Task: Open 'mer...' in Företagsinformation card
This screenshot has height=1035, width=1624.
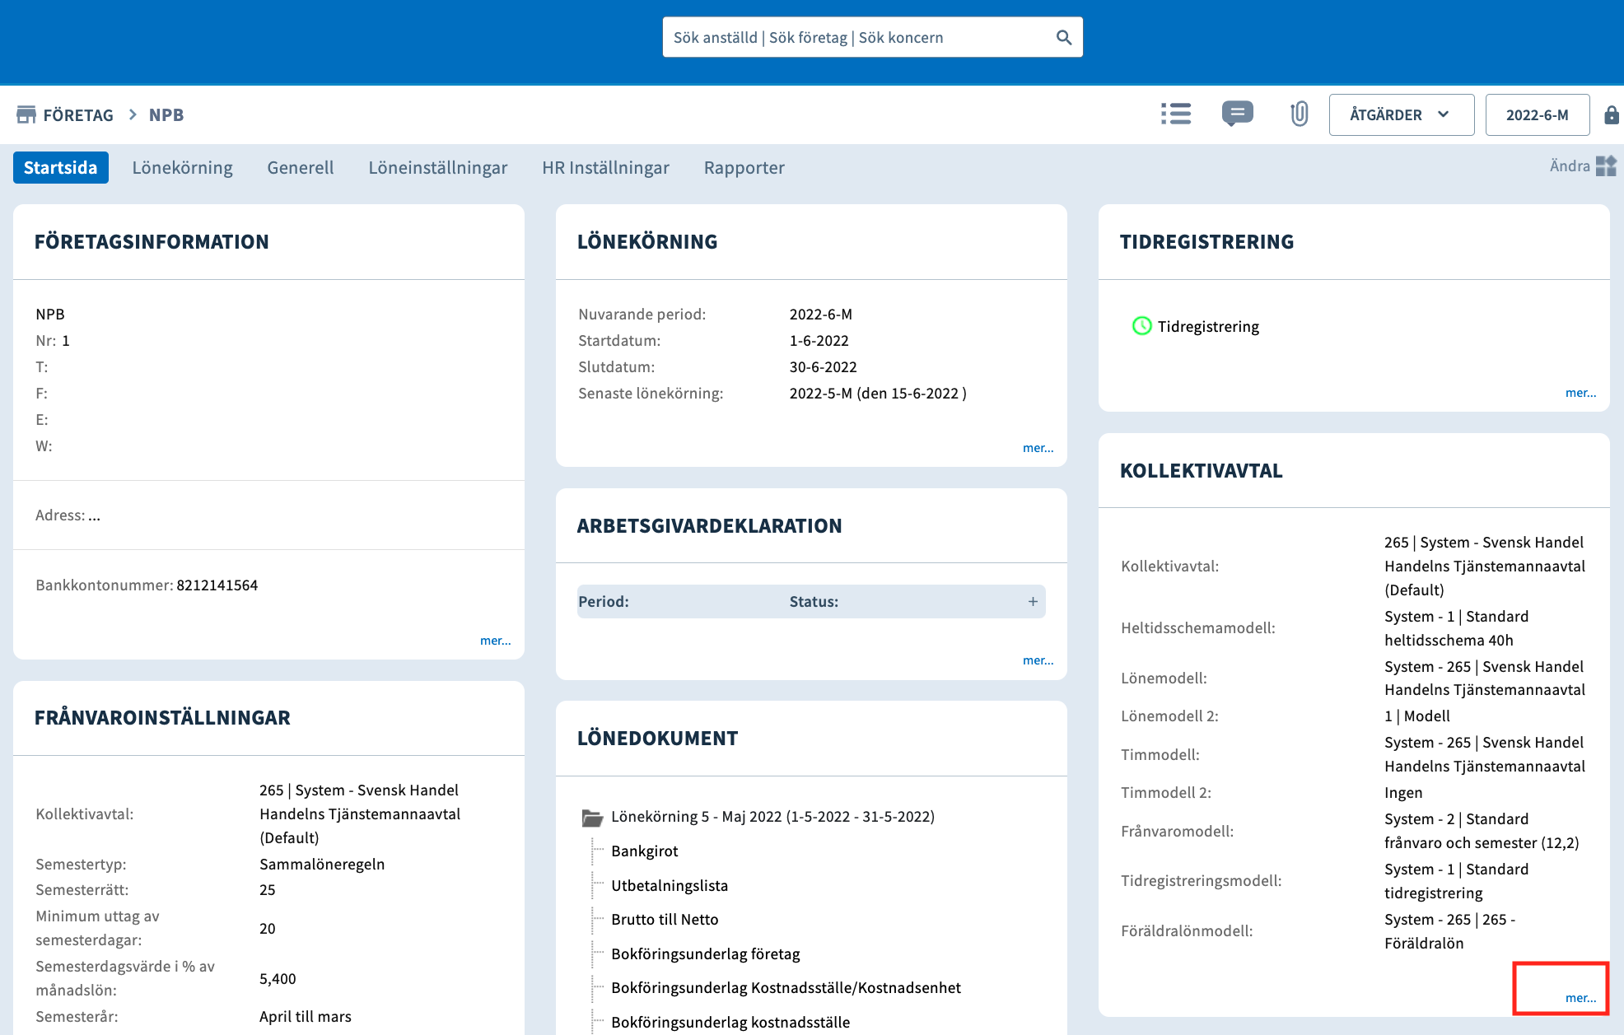Action: tap(496, 641)
